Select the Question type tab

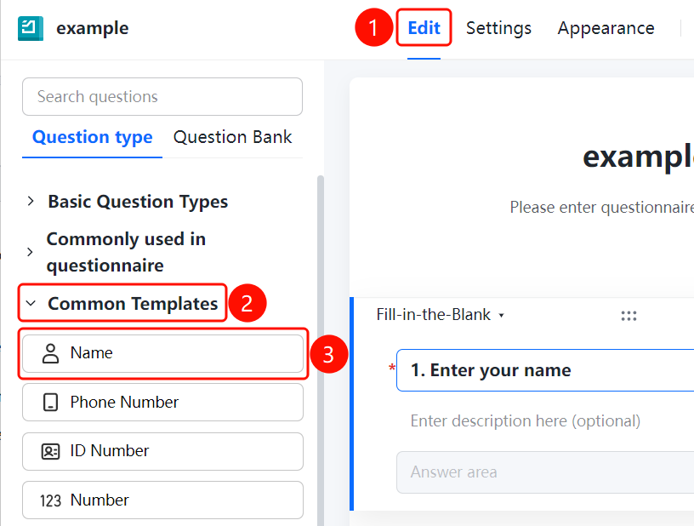tap(92, 137)
